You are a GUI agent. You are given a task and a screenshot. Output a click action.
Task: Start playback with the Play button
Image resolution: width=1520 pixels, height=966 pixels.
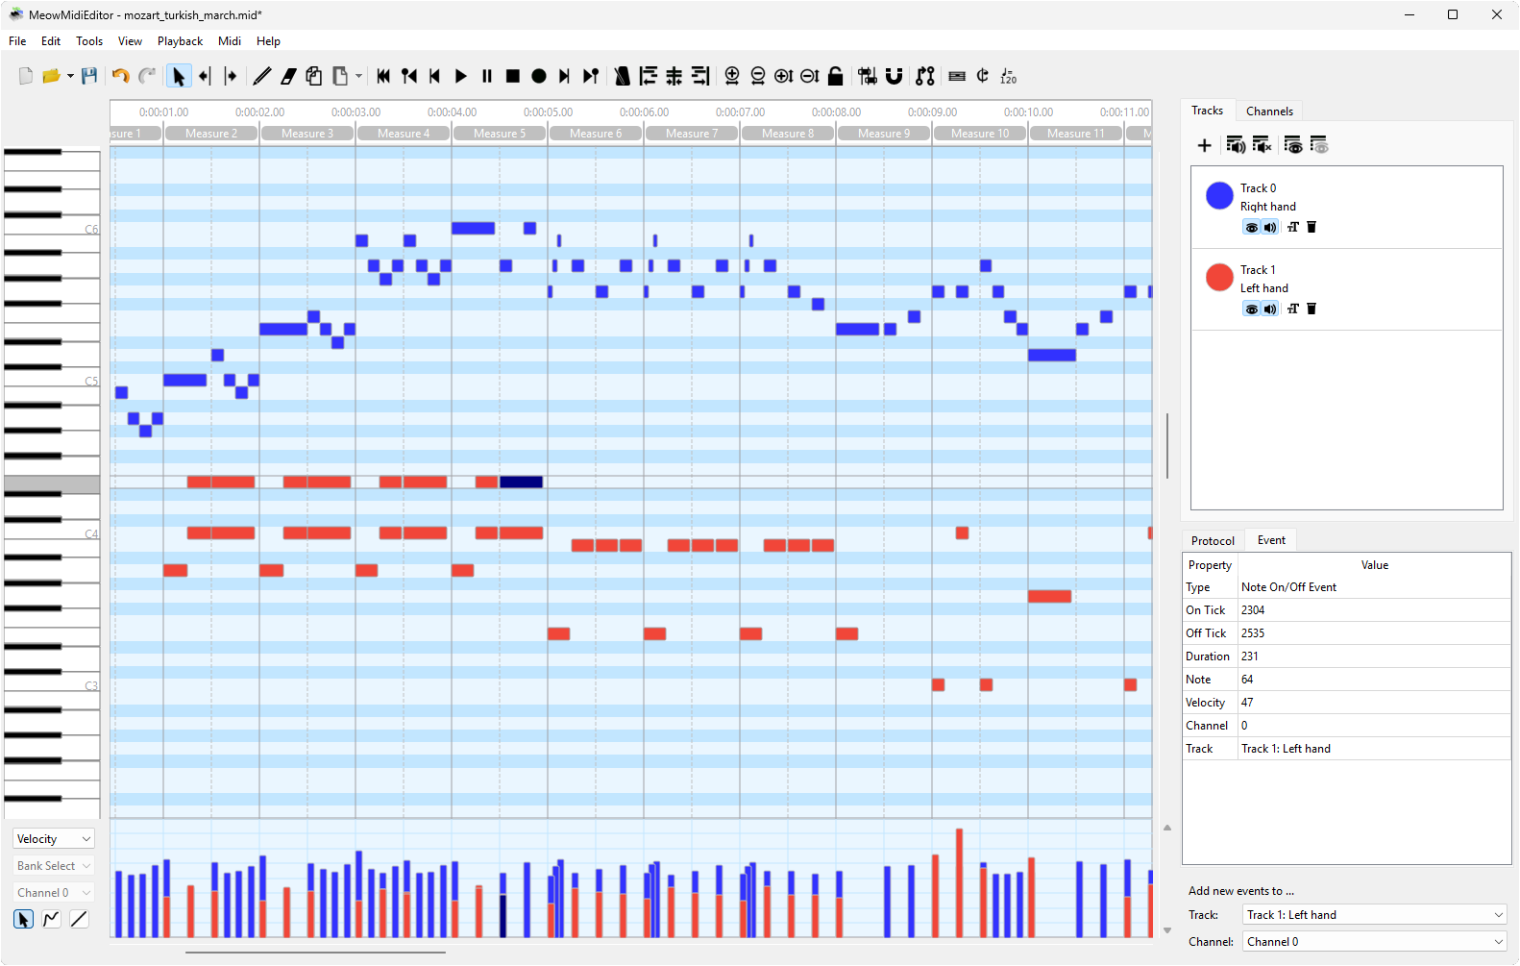[461, 77]
